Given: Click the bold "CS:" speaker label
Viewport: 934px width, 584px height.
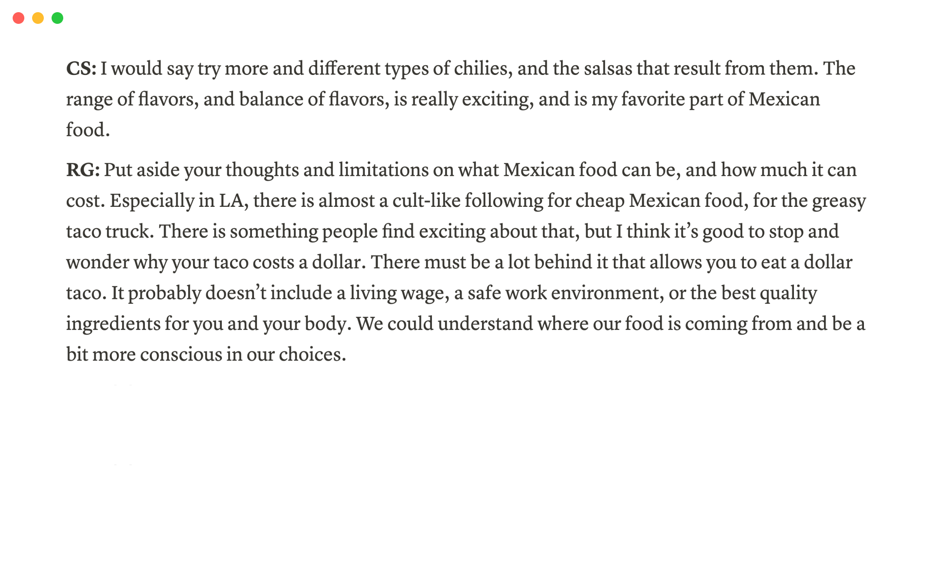Looking at the screenshot, I should [81, 69].
